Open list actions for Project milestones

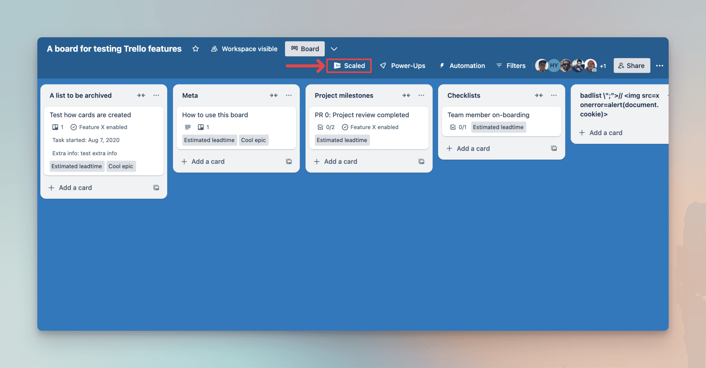(421, 95)
